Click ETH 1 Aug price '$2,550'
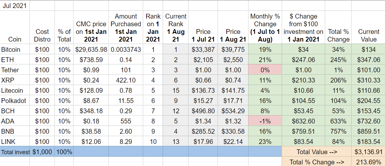Screen dimensions: 385x166 233,60
